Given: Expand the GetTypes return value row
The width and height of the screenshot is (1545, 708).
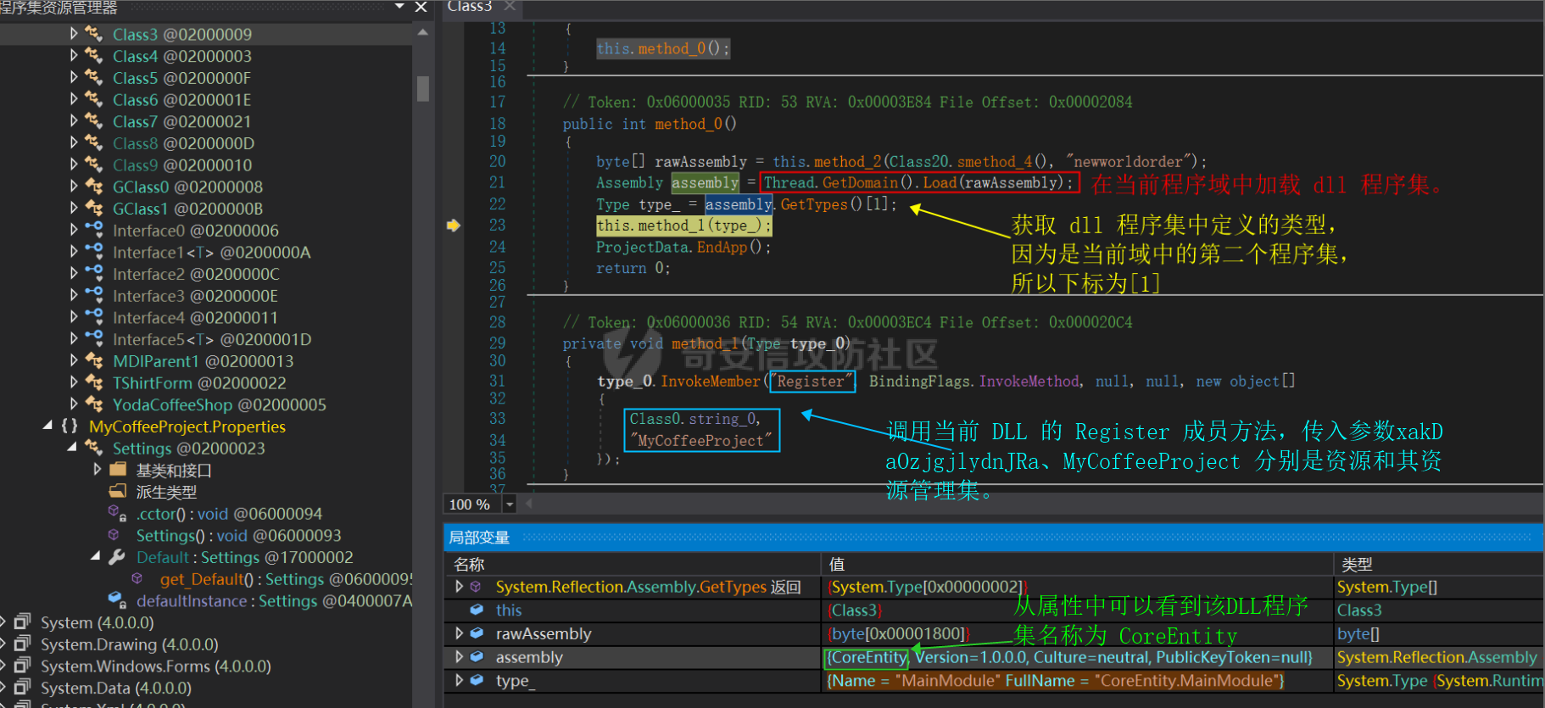Looking at the screenshot, I should pos(459,587).
